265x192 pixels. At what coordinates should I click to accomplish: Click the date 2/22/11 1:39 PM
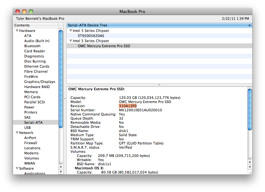pos(235,18)
